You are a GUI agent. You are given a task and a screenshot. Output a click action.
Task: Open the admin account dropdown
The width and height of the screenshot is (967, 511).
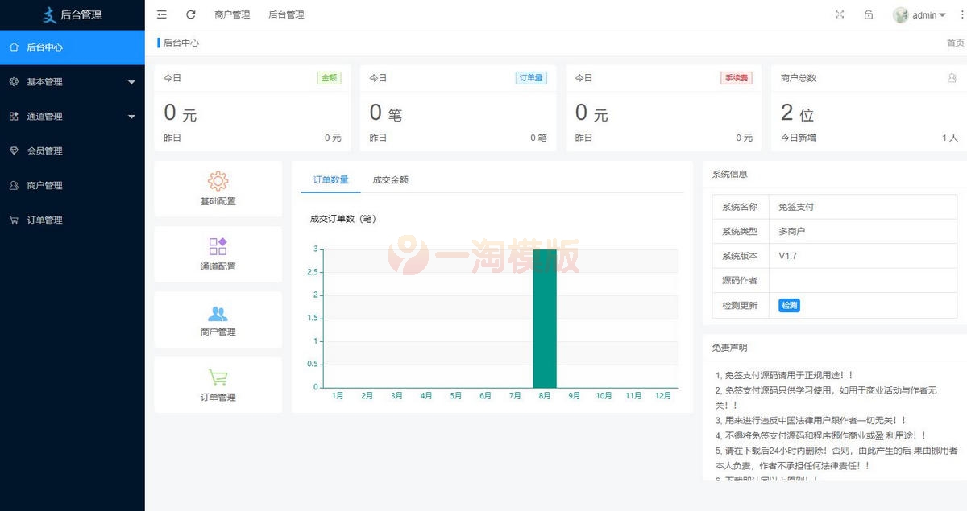click(921, 14)
